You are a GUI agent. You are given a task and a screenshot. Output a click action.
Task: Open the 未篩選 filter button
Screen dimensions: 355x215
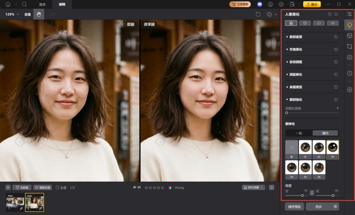click(x=22, y=187)
